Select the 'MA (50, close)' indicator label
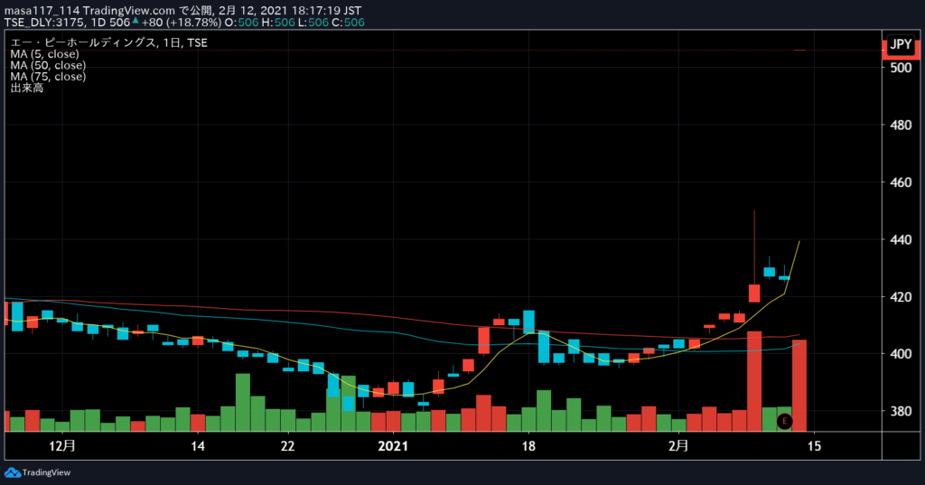The image size is (925, 485). [x=48, y=65]
